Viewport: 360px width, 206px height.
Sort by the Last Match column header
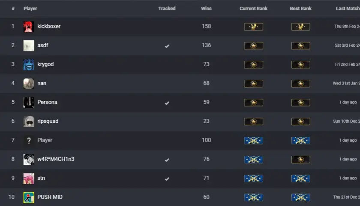(348, 9)
